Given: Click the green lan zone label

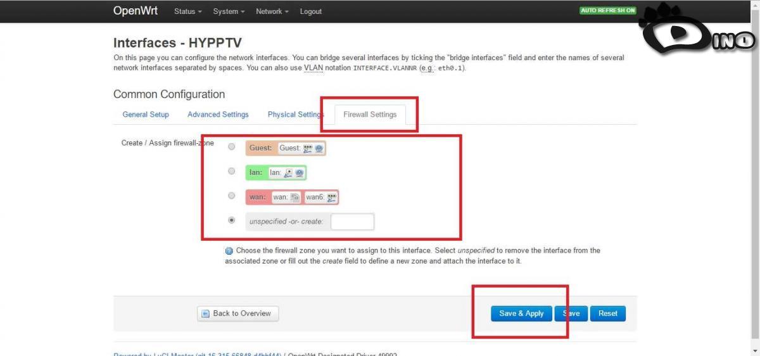Looking at the screenshot, I should (255, 172).
